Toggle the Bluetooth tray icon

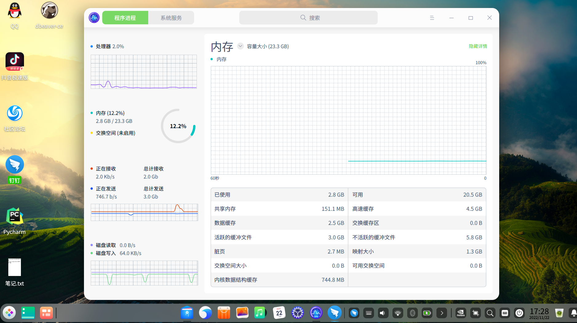(412, 313)
